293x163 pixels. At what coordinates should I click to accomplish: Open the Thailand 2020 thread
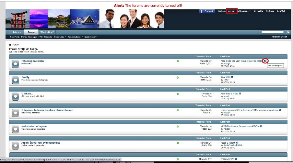[x=227, y=159]
